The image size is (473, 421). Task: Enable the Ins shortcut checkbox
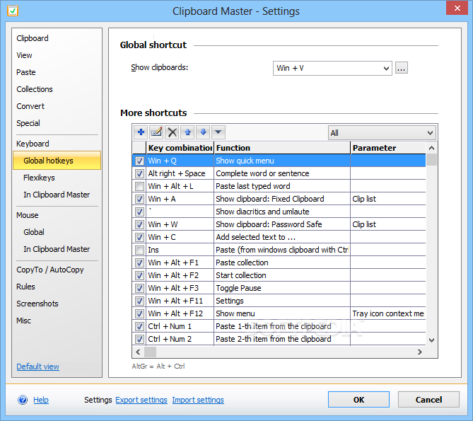[x=139, y=250]
